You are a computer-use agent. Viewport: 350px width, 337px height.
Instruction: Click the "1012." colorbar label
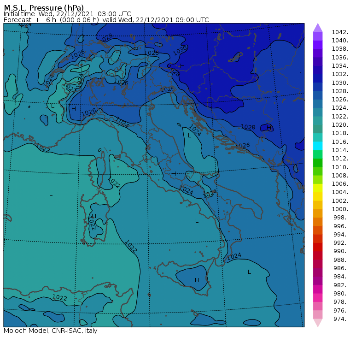click(340, 159)
